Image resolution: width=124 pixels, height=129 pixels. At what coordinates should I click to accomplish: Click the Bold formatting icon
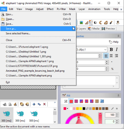(111, 50)
